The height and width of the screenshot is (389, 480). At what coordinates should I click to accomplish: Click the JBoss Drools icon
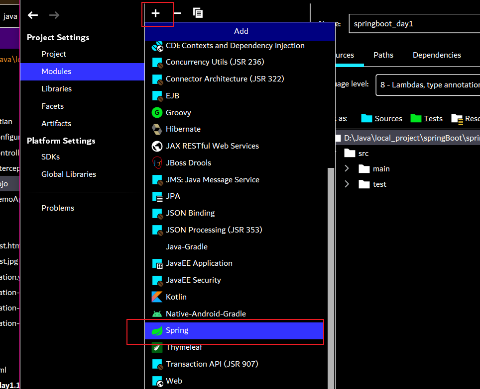pyautogui.click(x=157, y=163)
